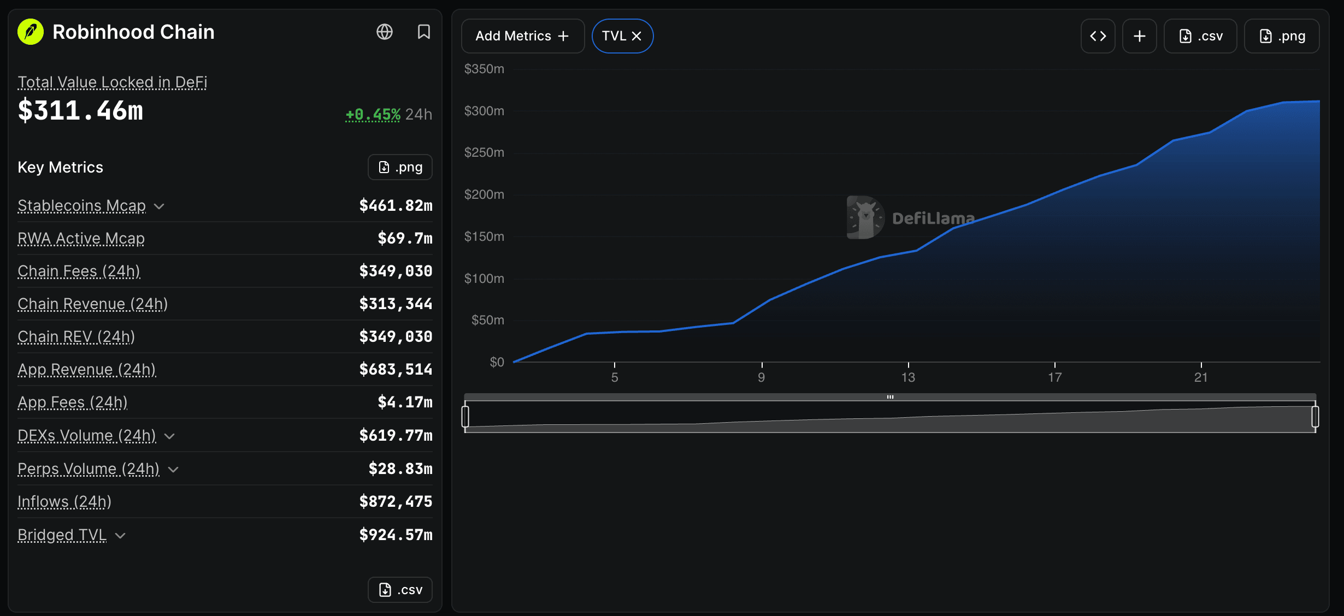The height and width of the screenshot is (616, 1344).
Task: Expand the DEXs Volume (24h) chevron
Action: coord(169,436)
